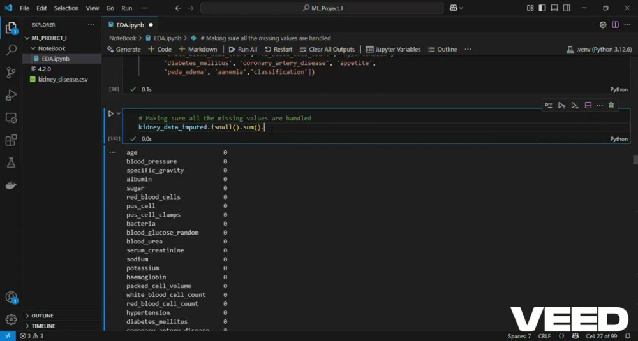Open the Edit menu
638x341 pixels.
click(x=41, y=8)
